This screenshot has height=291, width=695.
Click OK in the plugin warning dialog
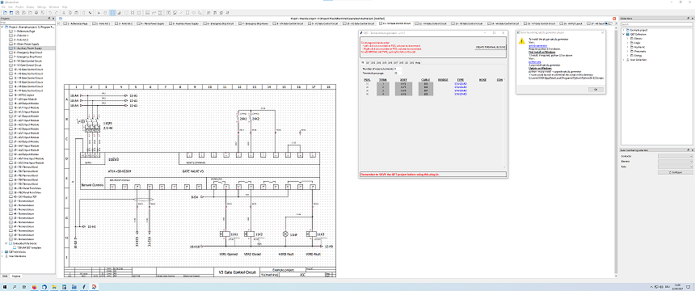596,89
